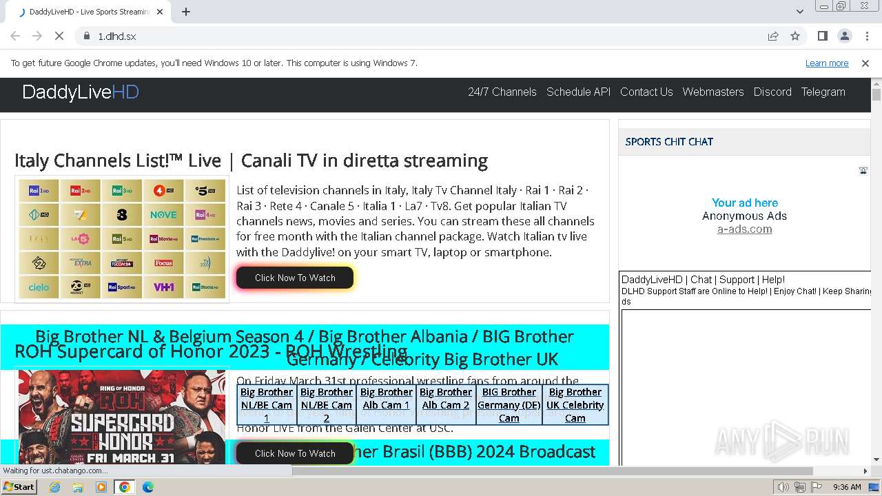
Task: Open the Discord link
Action: pos(772,92)
